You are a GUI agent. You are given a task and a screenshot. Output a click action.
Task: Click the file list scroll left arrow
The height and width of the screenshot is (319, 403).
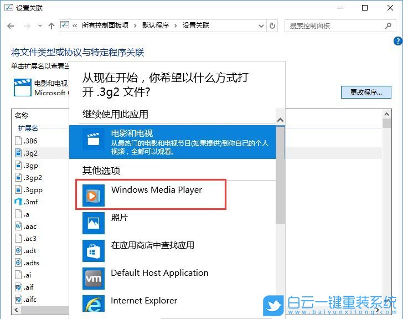click(x=16, y=310)
